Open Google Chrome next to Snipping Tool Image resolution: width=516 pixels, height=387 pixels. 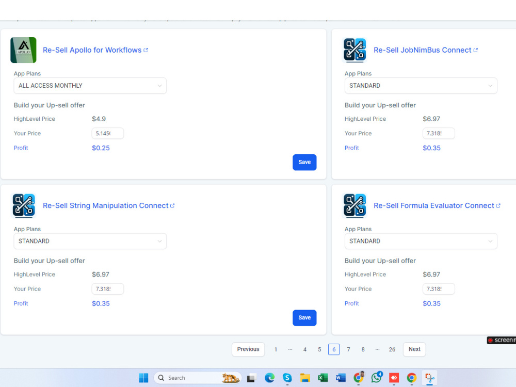412,378
